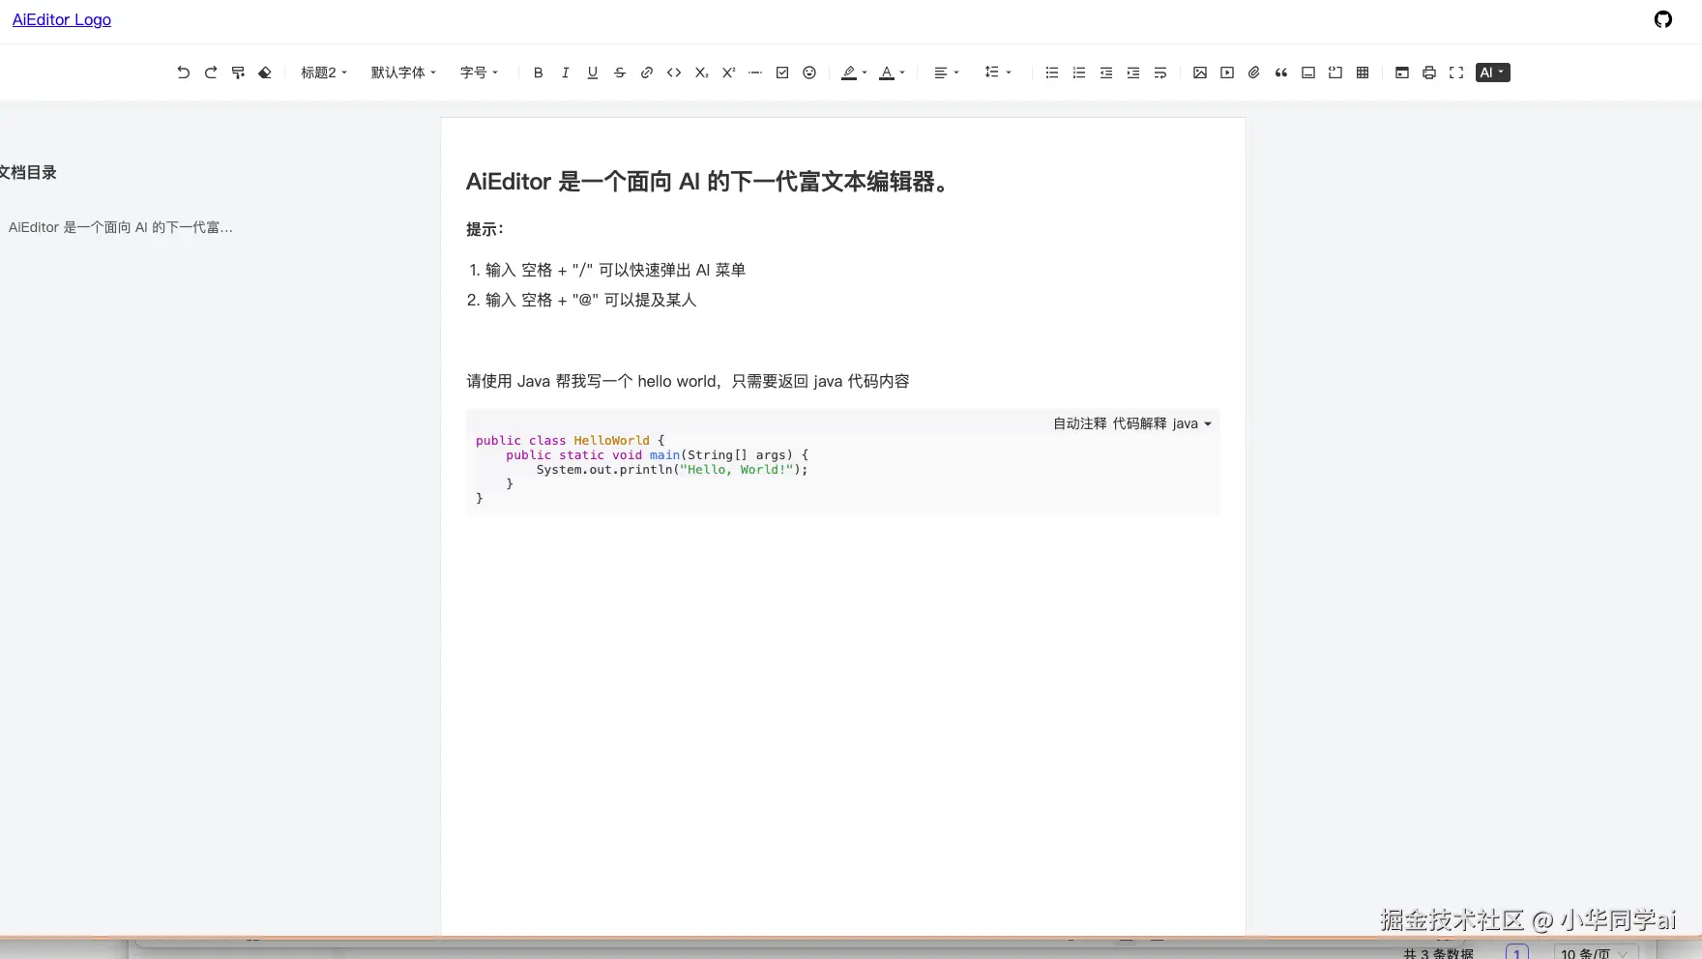Insert a blockquote
This screenshot has height=959, width=1702.
[x=1281, y=73]
